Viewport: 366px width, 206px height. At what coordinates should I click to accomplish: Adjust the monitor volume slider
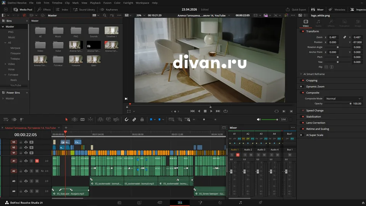pos(270,119)
